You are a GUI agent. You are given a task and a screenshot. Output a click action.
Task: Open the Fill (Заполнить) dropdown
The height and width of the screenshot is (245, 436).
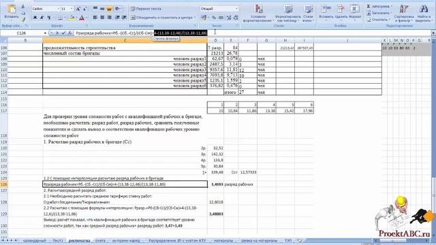point(379,13)
